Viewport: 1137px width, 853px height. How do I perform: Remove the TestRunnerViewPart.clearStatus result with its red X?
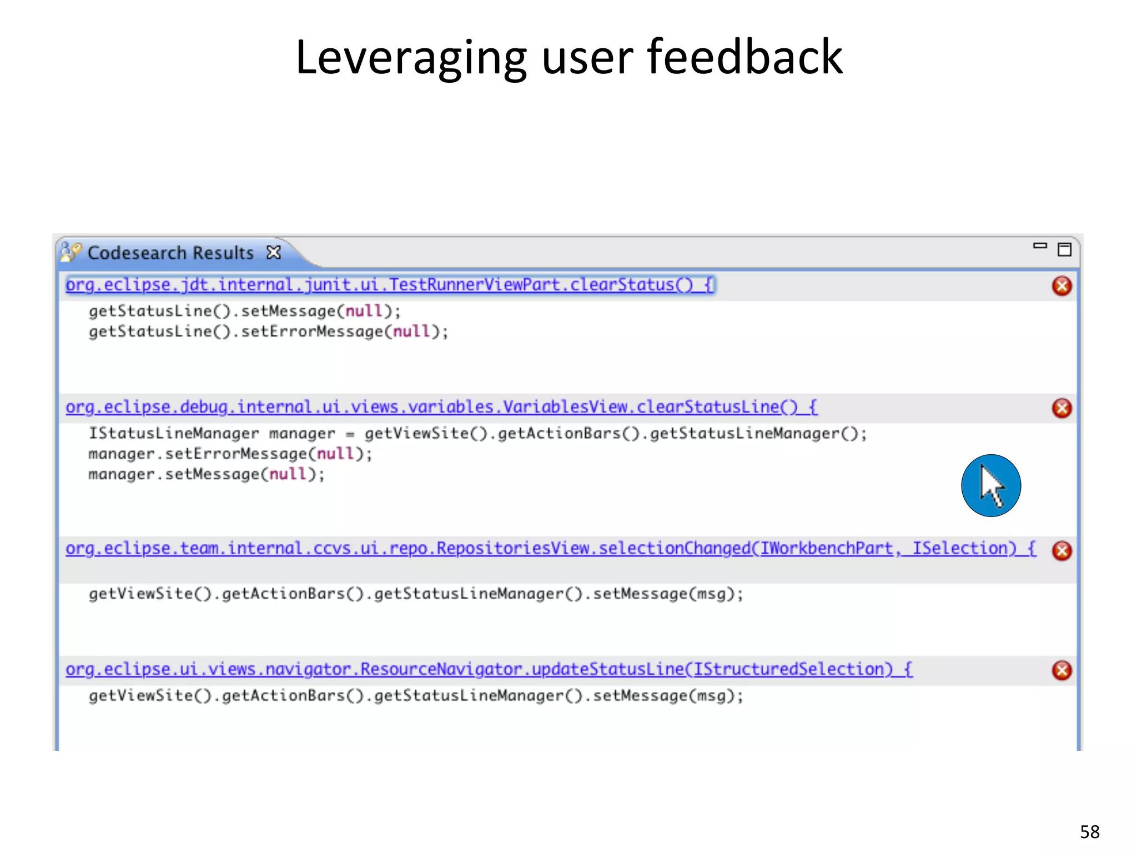tap(1061, 286)
